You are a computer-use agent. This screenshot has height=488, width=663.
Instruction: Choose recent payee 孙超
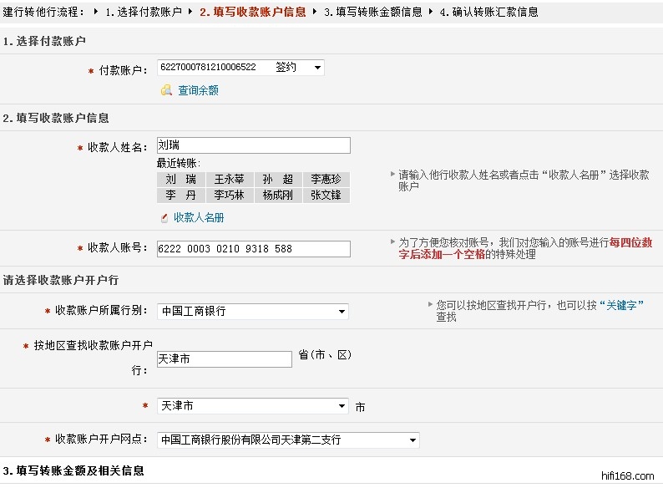[x=277, y=180]
